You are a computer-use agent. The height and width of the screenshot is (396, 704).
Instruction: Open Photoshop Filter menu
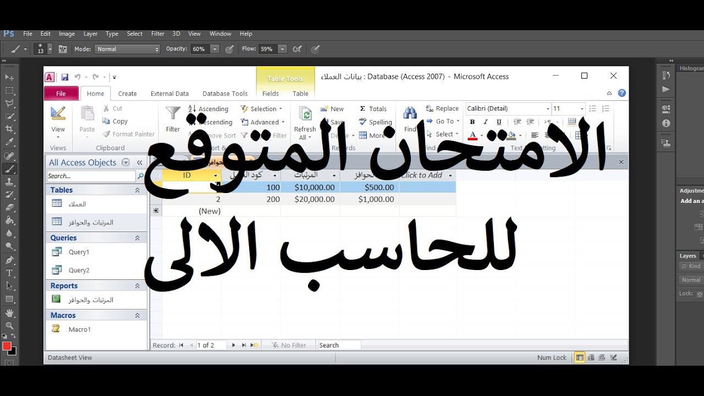point(158,34)
